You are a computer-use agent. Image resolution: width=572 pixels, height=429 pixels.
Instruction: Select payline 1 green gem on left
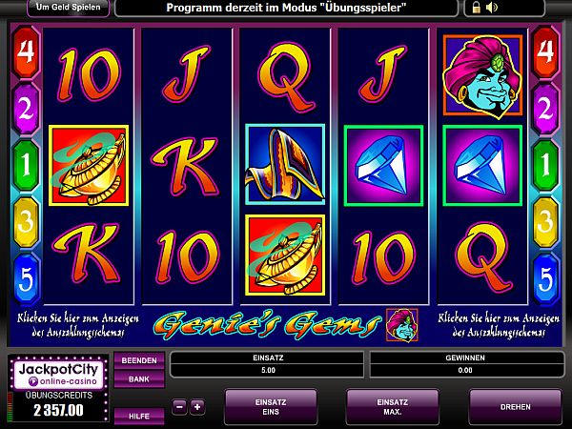26,165
